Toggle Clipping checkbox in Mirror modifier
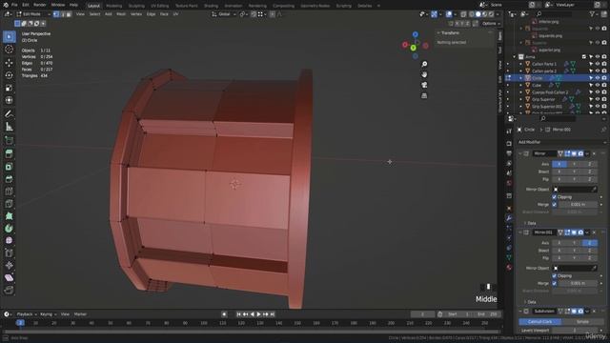Image resolution: width=610 pixels, height=343 pixels. (555, 197)
